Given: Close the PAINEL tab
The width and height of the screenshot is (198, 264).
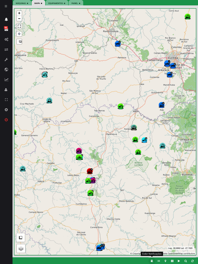Looking at the screenshot, I should click(79, 3).
